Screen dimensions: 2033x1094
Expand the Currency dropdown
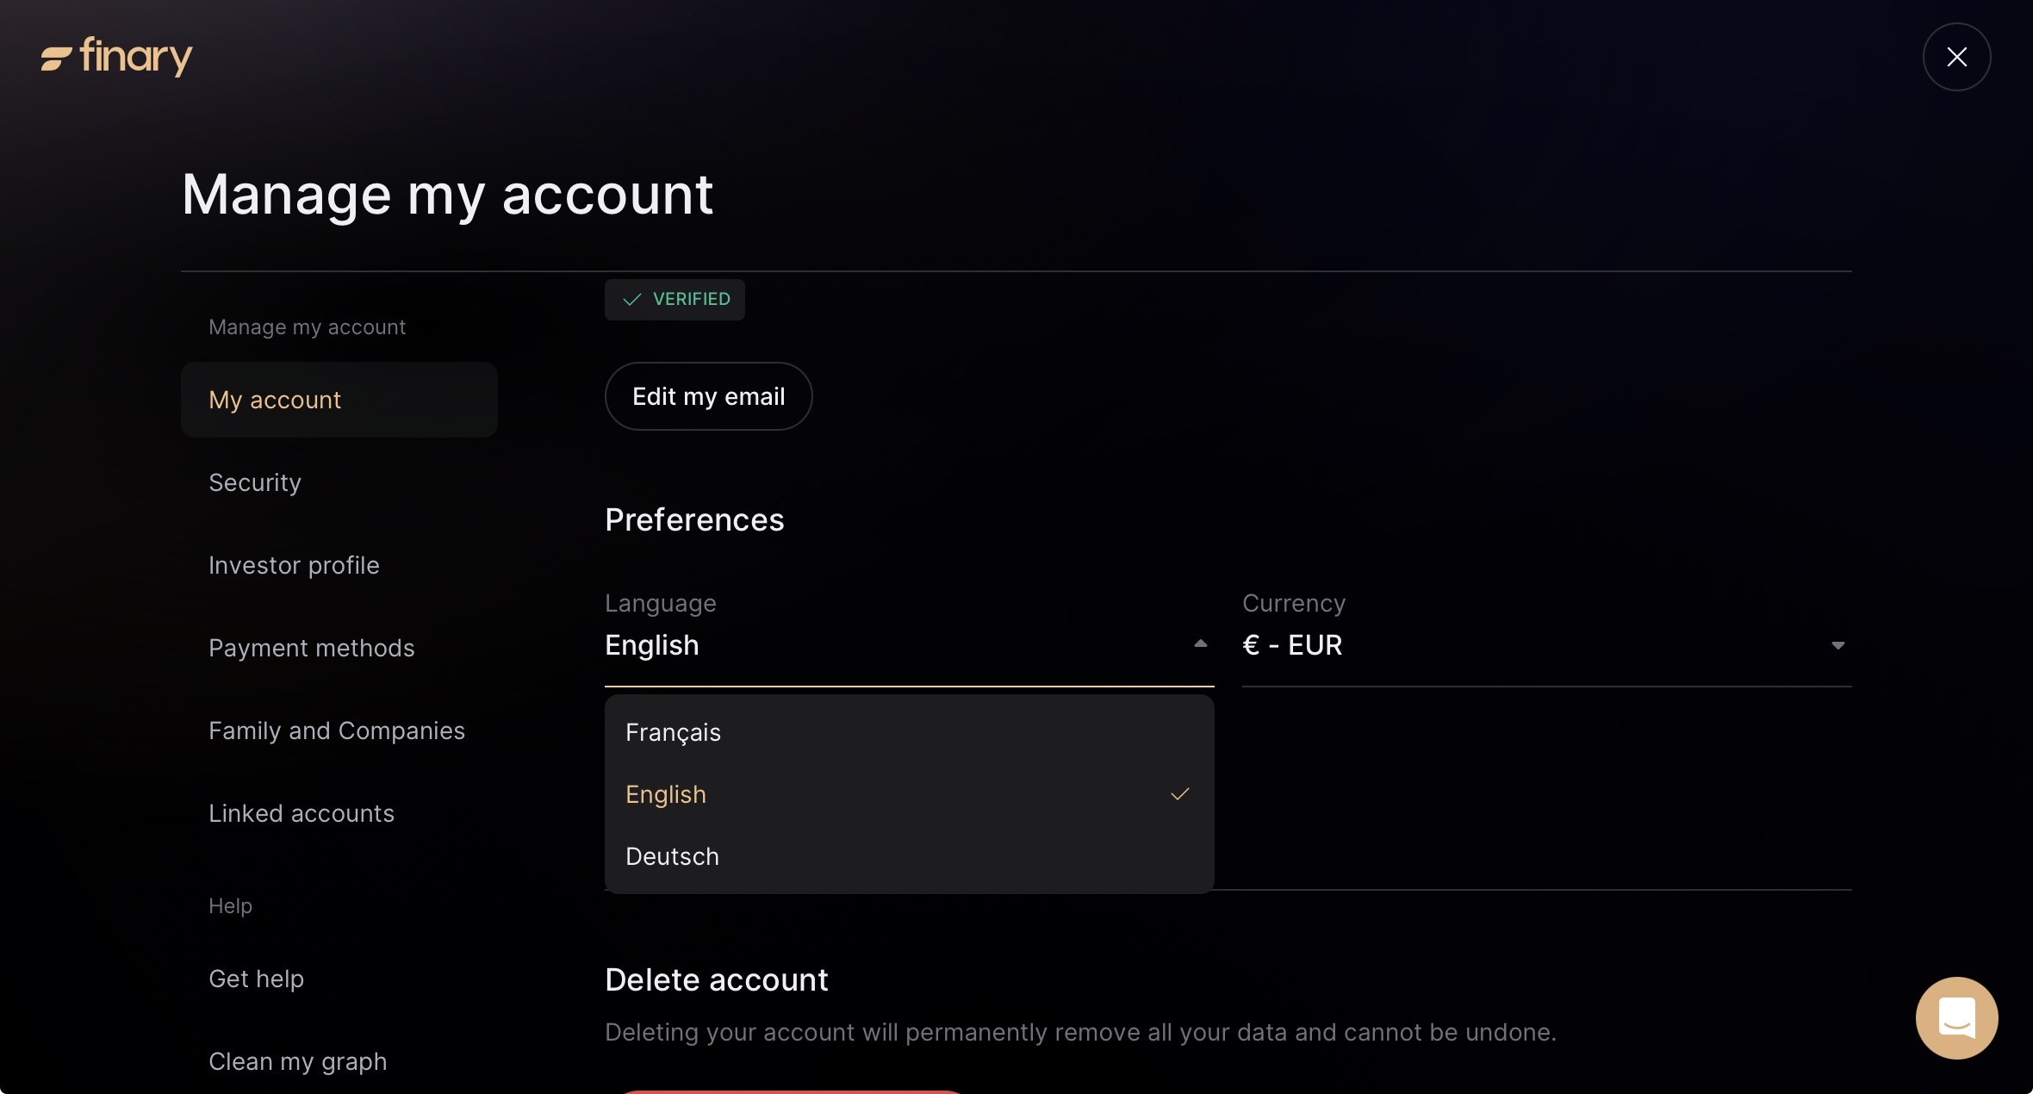(1837, 645)
